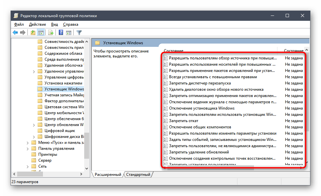Select the Расширенный tab
The image size is (321, 196).
coord(108,175)
